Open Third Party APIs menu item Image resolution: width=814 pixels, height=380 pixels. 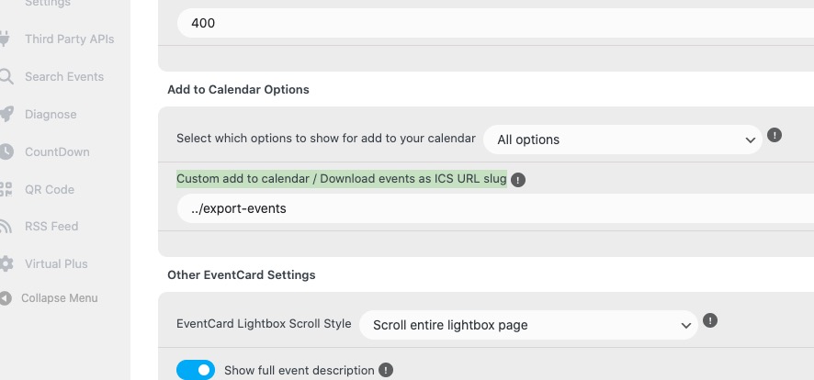tap(70, 39)
